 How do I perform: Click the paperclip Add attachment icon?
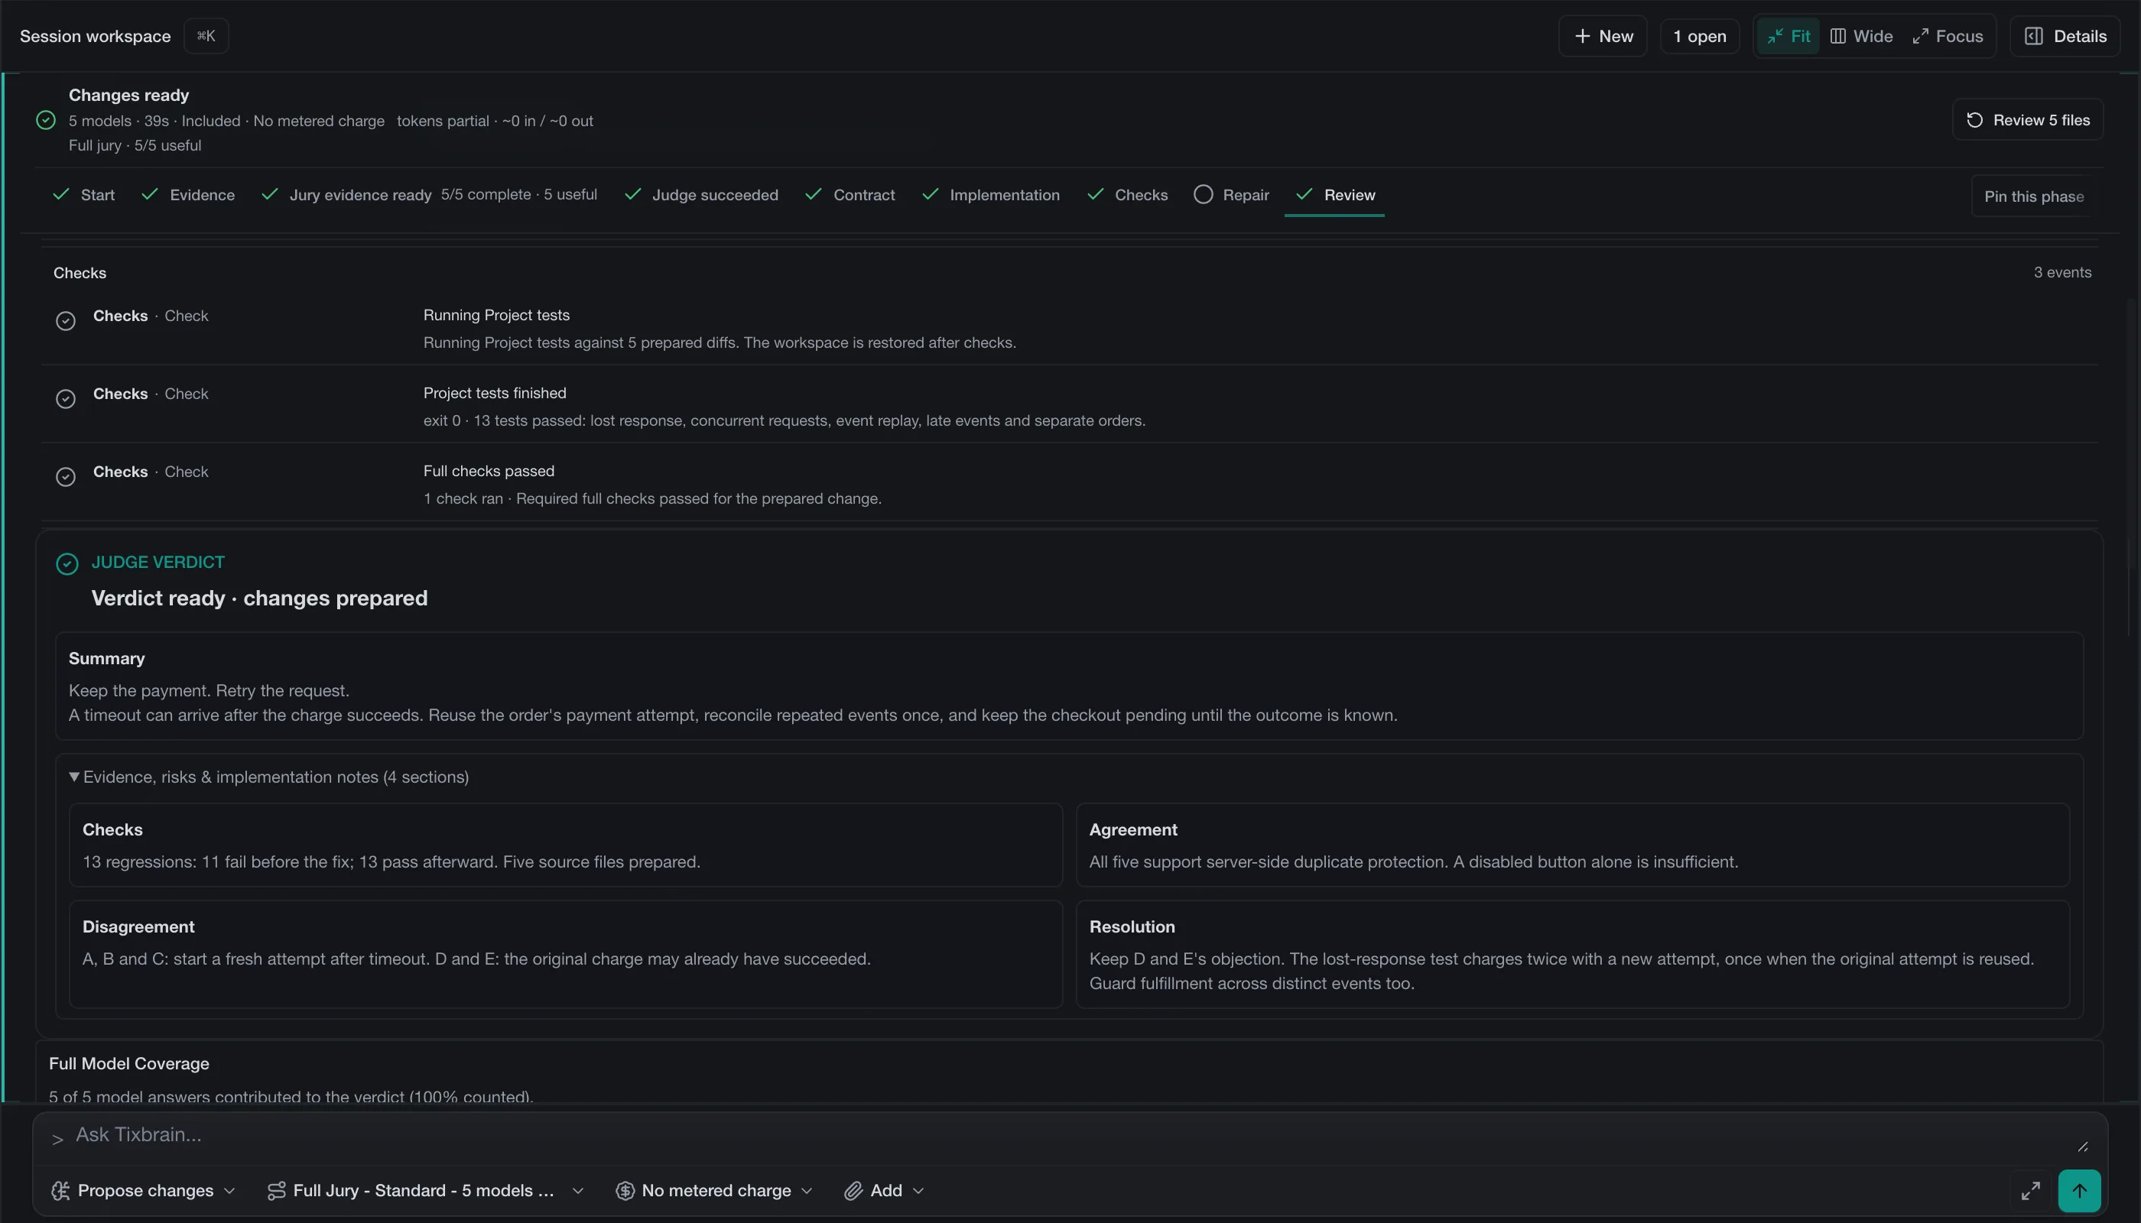853,1190
